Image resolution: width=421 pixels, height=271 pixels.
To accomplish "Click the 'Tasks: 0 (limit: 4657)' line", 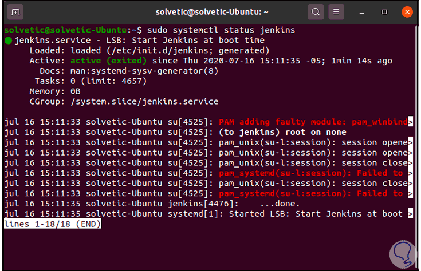I will pos(91,81).
